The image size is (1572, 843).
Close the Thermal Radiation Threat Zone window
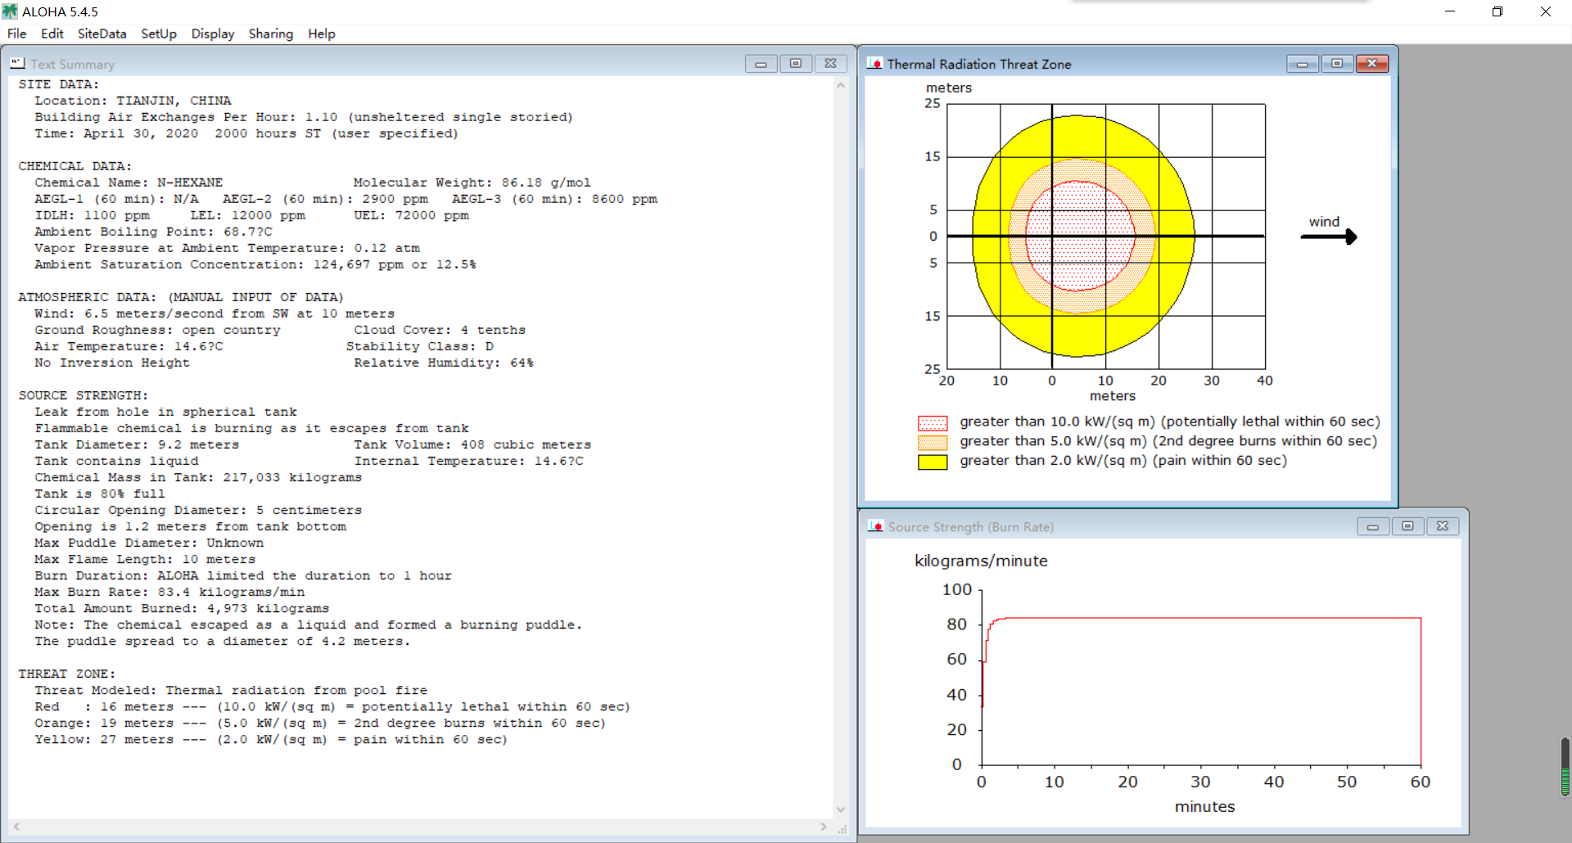1372,64
